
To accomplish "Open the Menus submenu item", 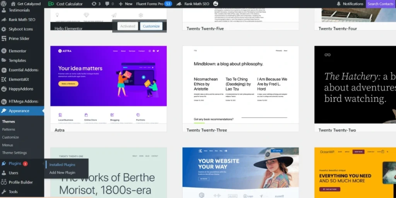I will click(x=8, y=145).
